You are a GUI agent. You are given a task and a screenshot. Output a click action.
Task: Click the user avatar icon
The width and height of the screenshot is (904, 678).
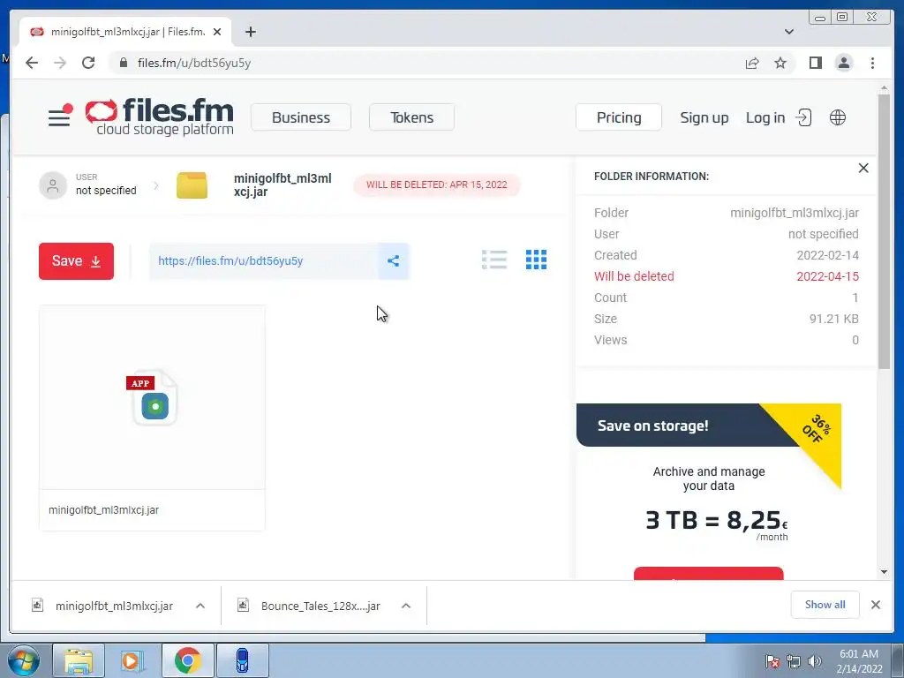53,185
